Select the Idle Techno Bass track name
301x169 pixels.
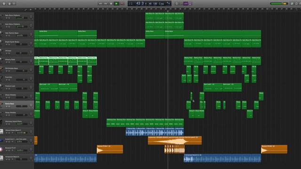click(x=12, y=33)
